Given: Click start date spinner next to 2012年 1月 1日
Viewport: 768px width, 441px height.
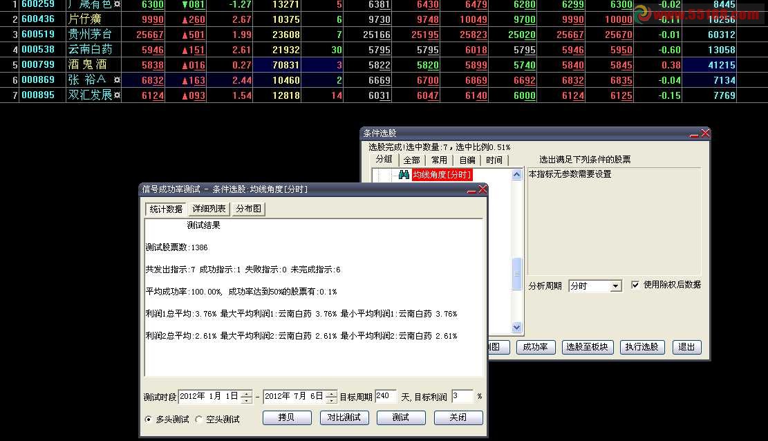Looking at the screenshot, I should 247,396.
